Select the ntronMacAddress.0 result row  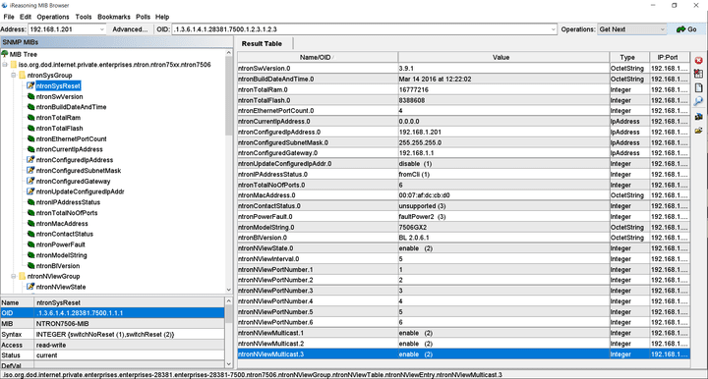click(x=464, y=195)
